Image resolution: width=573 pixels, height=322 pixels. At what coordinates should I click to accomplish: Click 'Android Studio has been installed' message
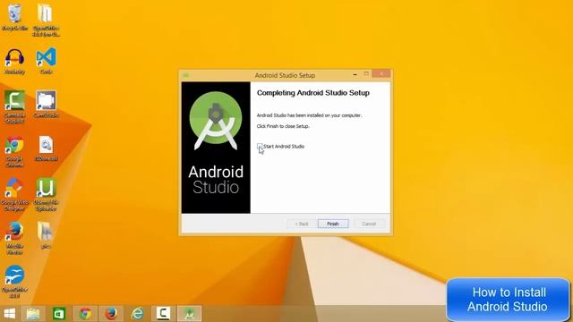click(x=309, y=115)
